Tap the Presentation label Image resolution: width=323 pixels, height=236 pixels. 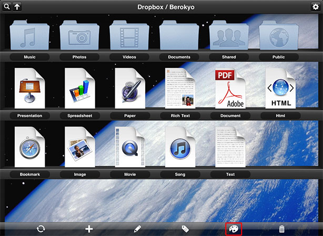[x=29, y=116]
